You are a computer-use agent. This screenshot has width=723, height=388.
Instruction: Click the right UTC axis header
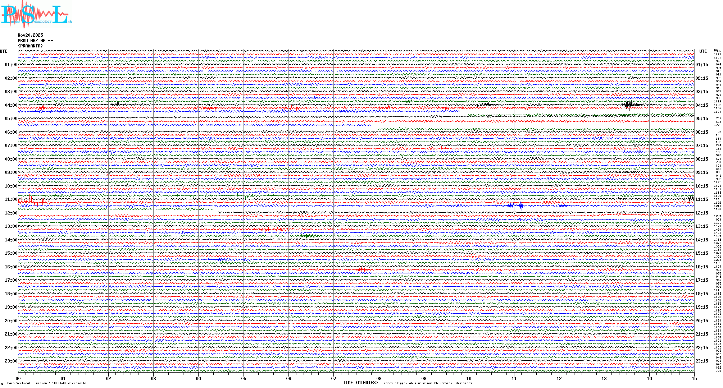[x=703, y=51]
